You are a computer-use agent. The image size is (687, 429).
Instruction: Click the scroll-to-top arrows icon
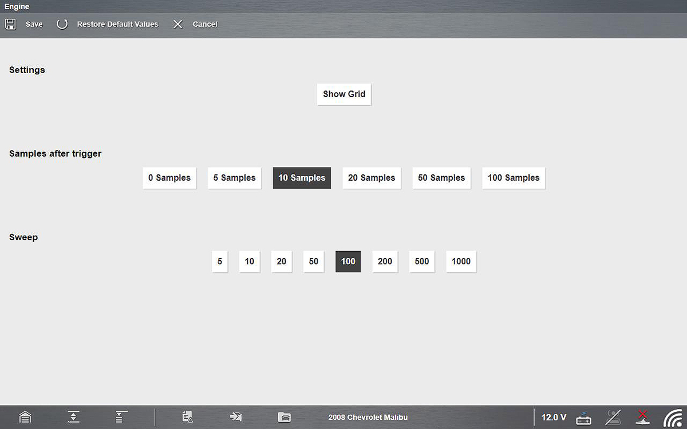point(73,418)
